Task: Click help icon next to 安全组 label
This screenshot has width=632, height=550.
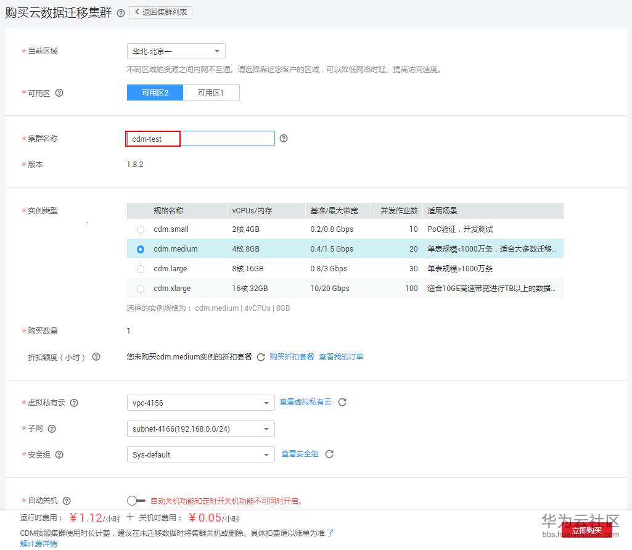Action: [x=59, y=454]
